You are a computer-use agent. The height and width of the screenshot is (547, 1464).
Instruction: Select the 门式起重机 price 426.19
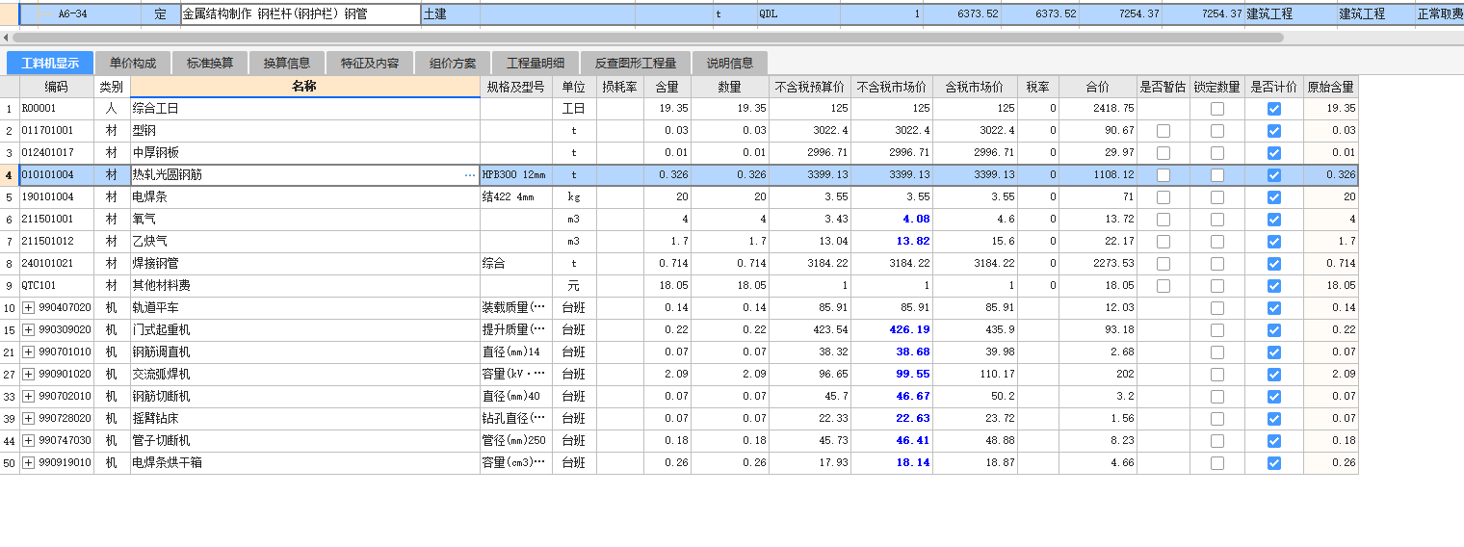[892, 330]
